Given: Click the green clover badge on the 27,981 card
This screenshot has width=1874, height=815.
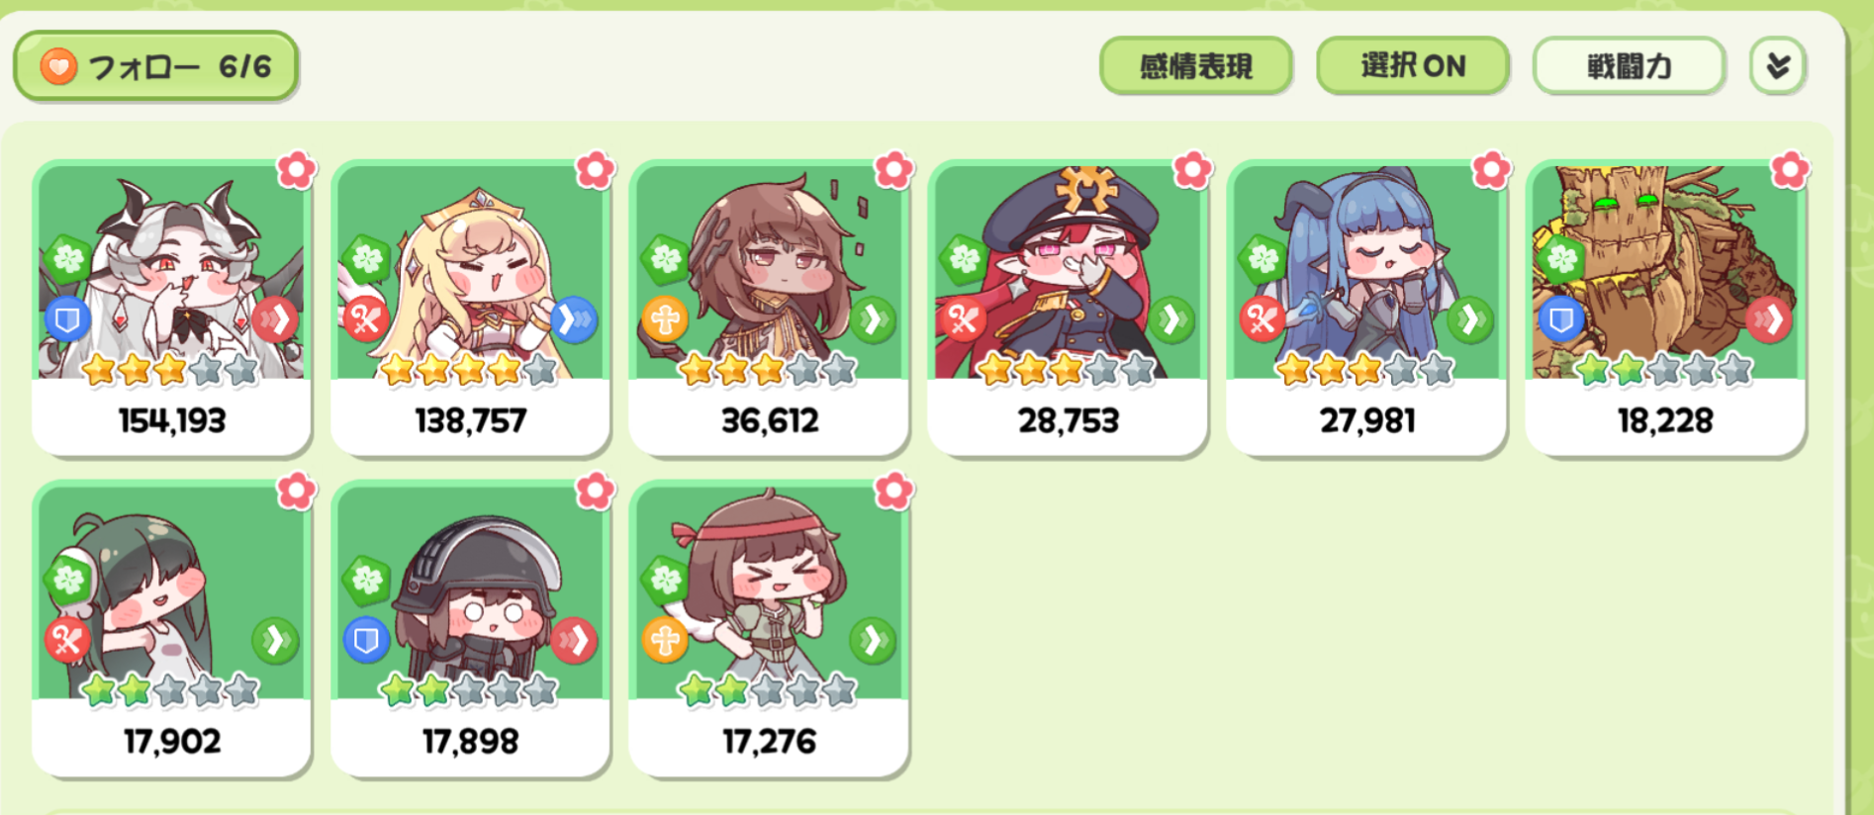Looking at the screenshot, I should click(x=1263, y=259).
